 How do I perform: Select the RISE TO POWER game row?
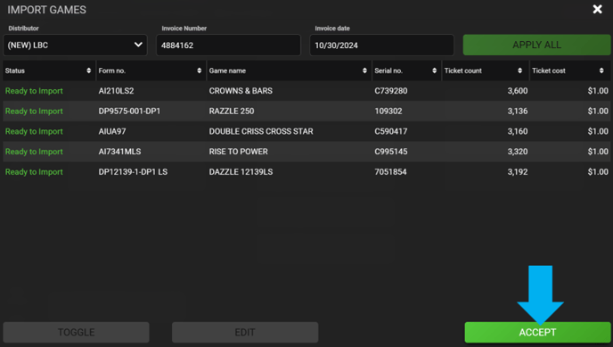[306, 152]
